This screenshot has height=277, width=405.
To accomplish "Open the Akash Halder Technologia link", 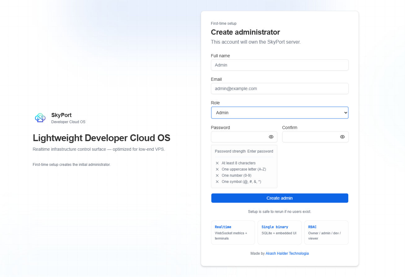I will click(x=287, y=253).
